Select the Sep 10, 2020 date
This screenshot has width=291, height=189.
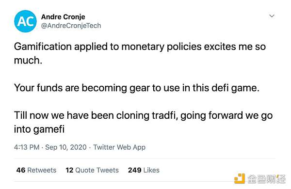(x=66, y=147)
